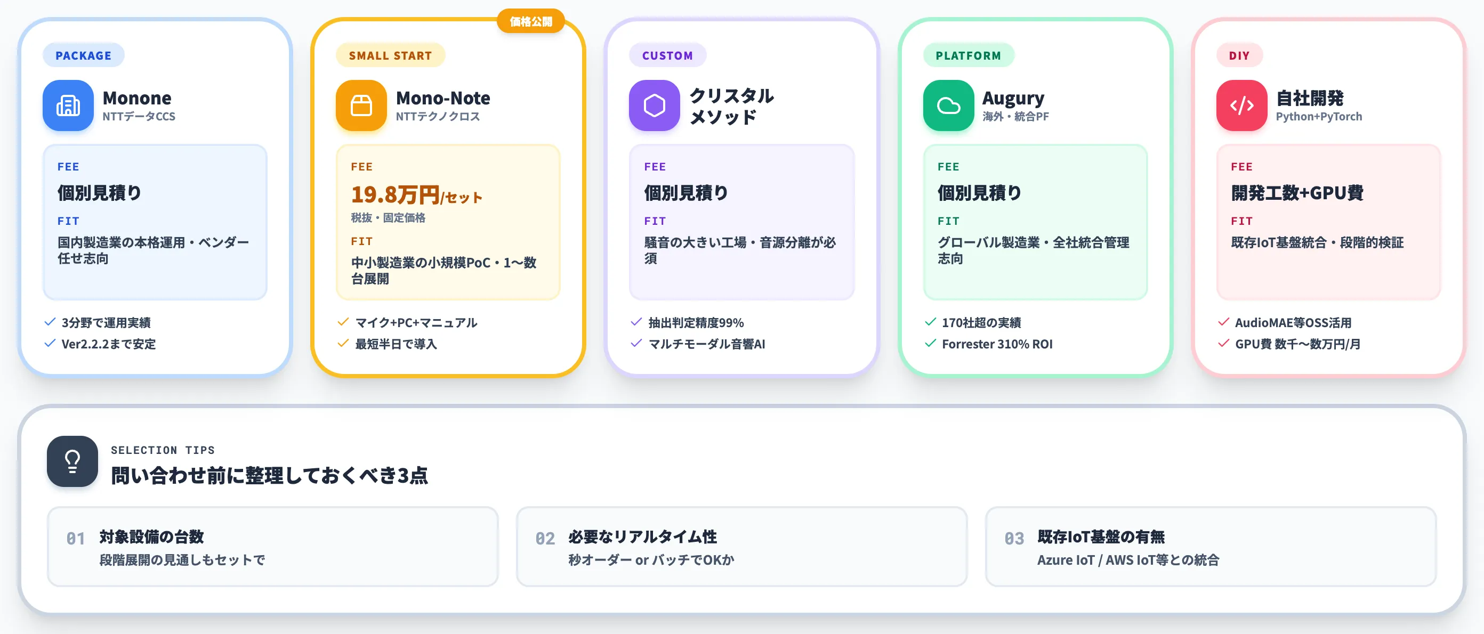The height and width of the screenshot is (634, 1484).
Task: Click checkmark next to 抽出判定精度99%
Action: coord(636,322)
